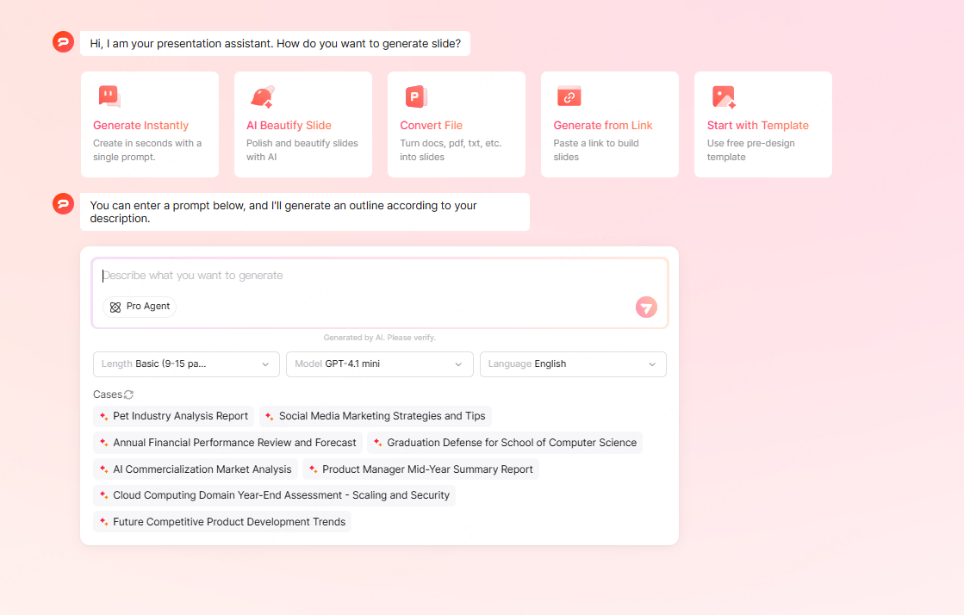This screenshot has width=964, height=615.
Task: Click the assistant chat avatar icon
Action: 63,41
